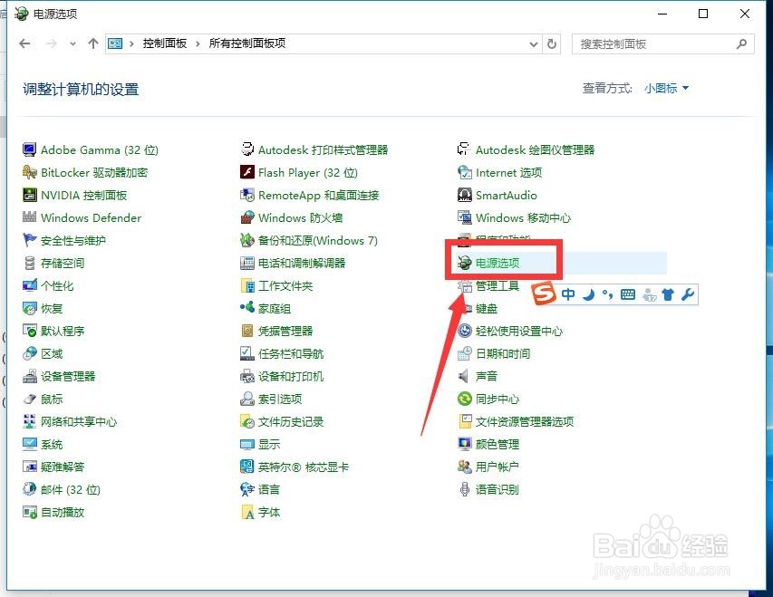Open 网络和共享中心 link
Viewport: 773px width, 597px height.
click(x=79, y=421)
